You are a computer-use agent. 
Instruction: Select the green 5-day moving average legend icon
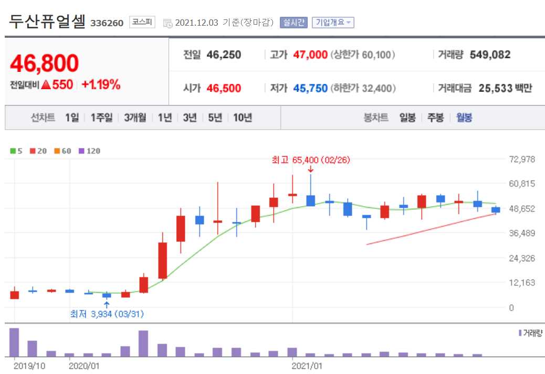click(x=12, y=151)
